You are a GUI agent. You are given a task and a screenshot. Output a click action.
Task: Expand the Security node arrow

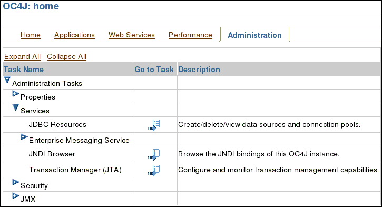(x=16, y=182)
